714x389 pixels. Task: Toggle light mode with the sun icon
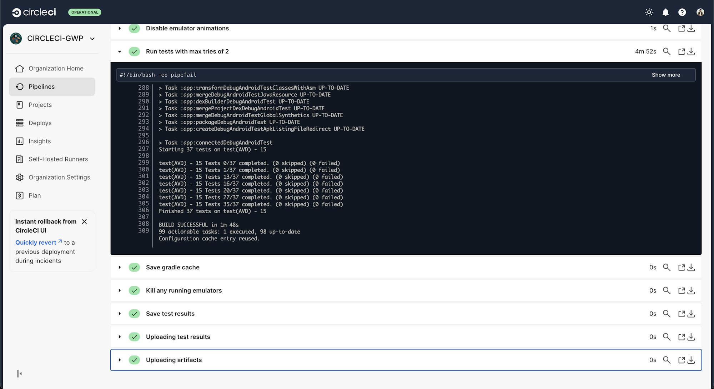649,12
